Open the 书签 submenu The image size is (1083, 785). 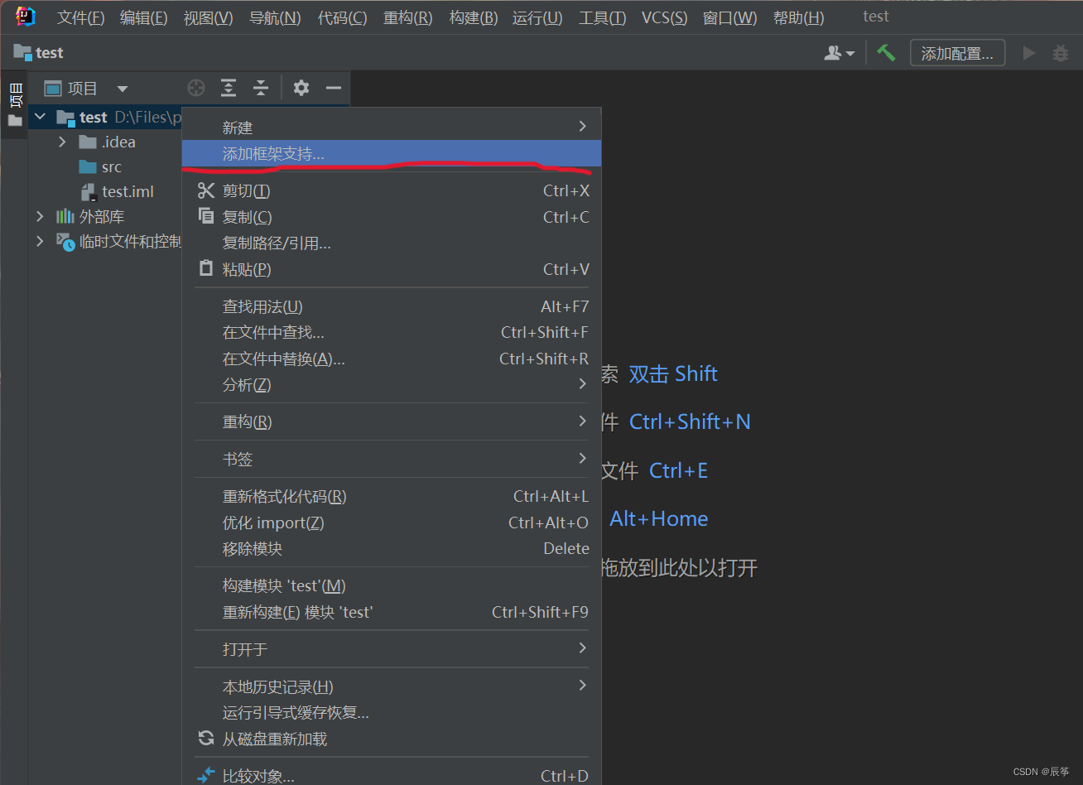(392, 459)
